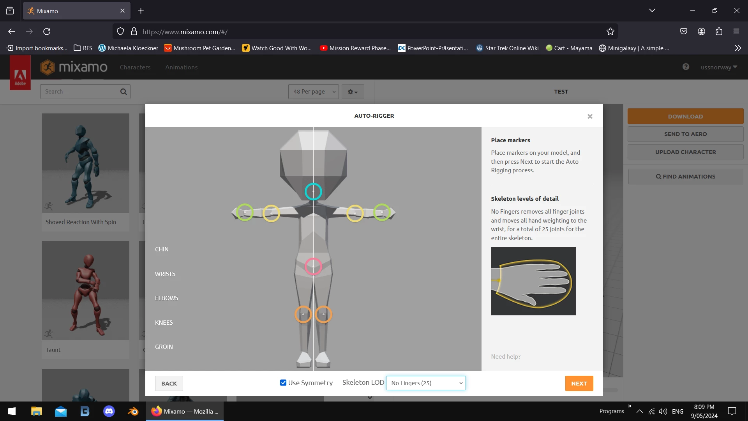Expand the 48 Per page dropdown
748x421 pixels.
[314, 92]
